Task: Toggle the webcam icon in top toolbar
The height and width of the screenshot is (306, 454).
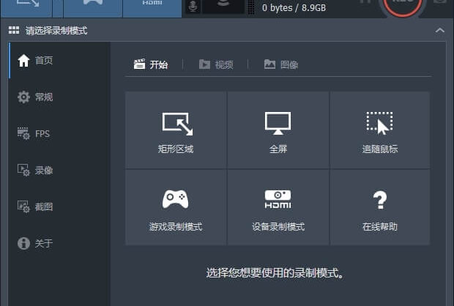Action: click(223, 7)
